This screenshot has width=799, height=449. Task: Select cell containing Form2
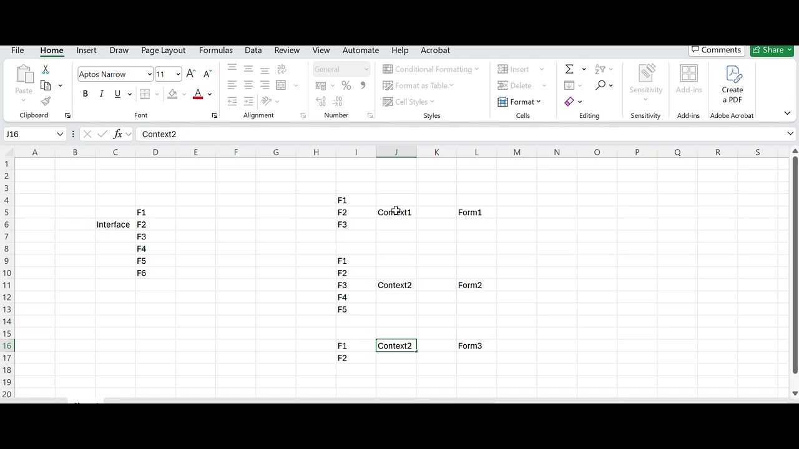click(x=476, y=286)
